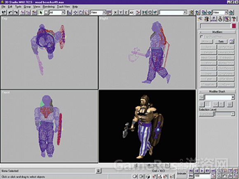Click the Help mode toolbar icon
Screen dimensions: 239x179
point(4,12)
